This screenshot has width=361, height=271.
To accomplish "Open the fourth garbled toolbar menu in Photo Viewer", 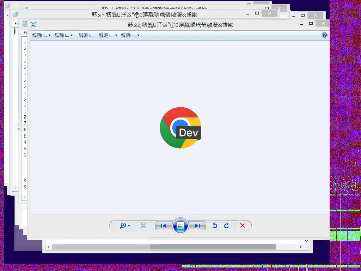I will 108,36.
